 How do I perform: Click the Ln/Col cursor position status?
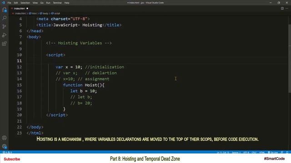[x=223, y=153]
